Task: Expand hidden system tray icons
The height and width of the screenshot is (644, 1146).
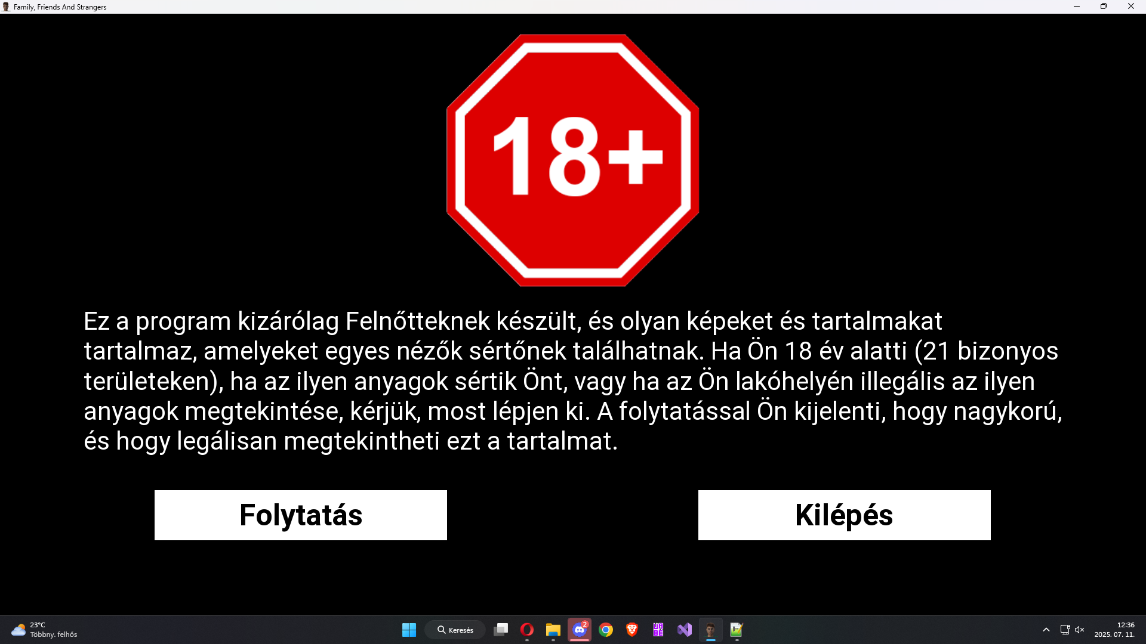Action: [1046, 630]
